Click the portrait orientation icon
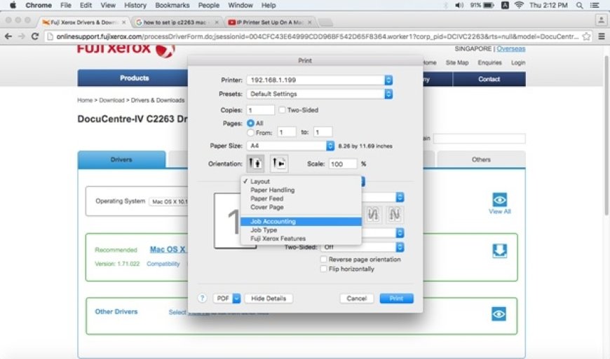 click(255, 163)
